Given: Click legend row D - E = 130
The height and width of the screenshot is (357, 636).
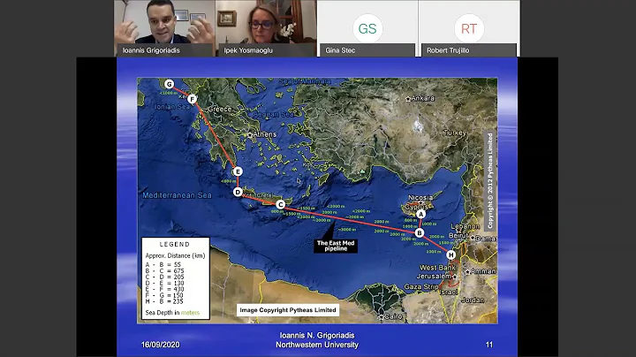Looking at the screenshot, I should [164, 283].
